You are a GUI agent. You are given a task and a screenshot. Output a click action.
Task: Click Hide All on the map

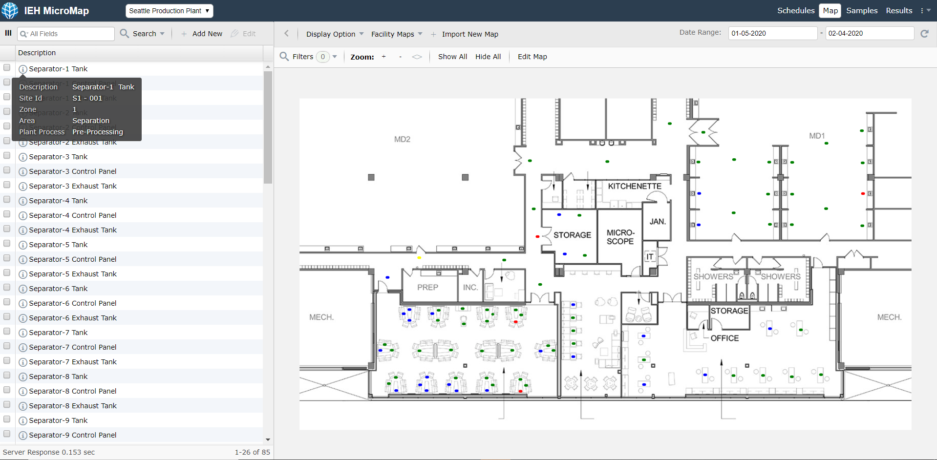coord(488,57)
